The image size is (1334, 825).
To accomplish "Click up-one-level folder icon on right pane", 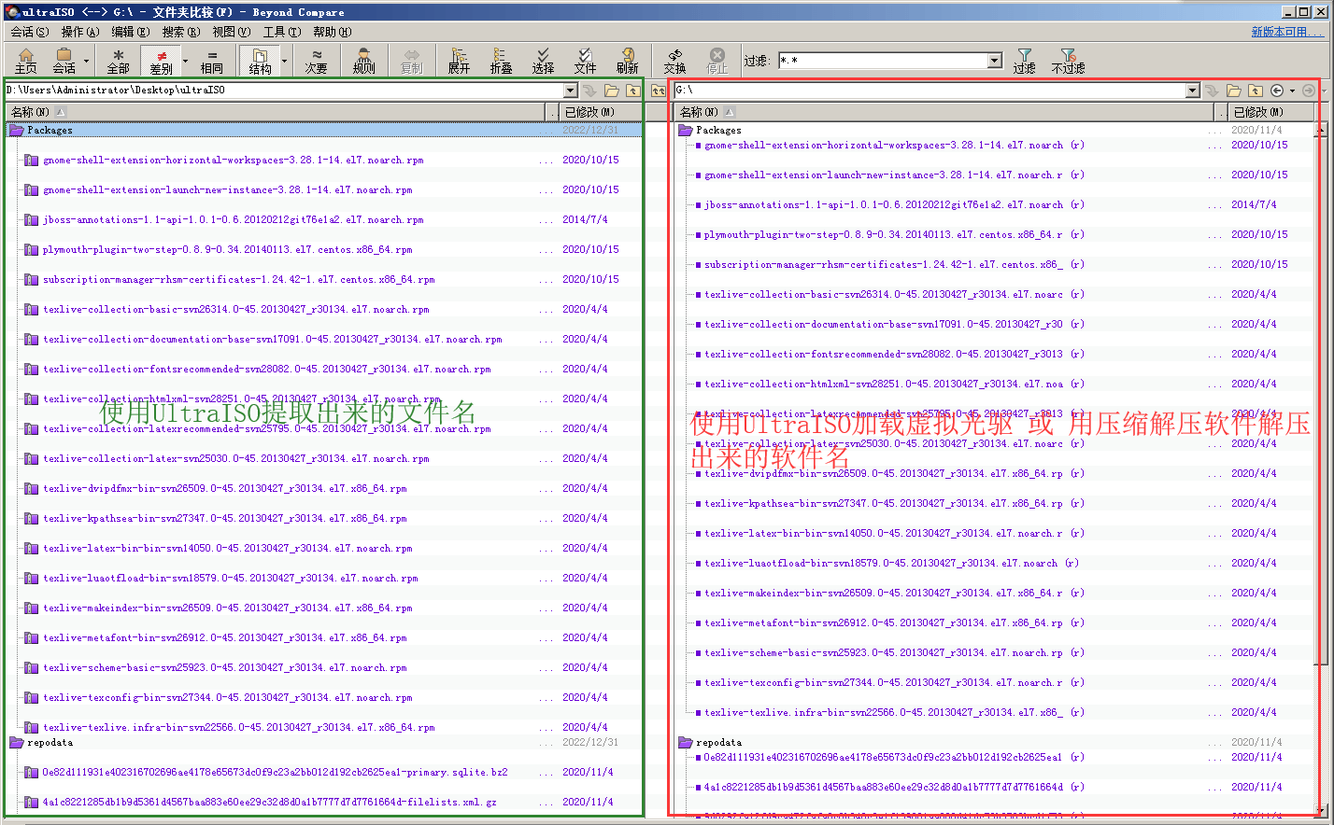I will pyautogui.click(x=1256, y=91).
